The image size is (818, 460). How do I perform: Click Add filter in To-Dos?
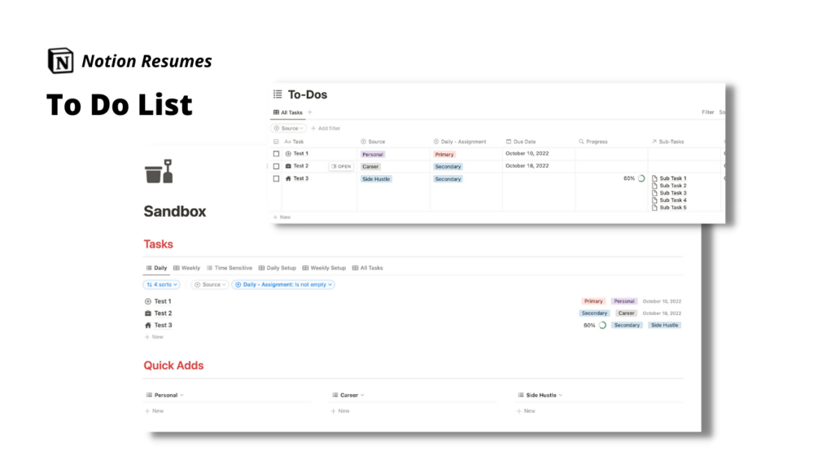[326, 129]
